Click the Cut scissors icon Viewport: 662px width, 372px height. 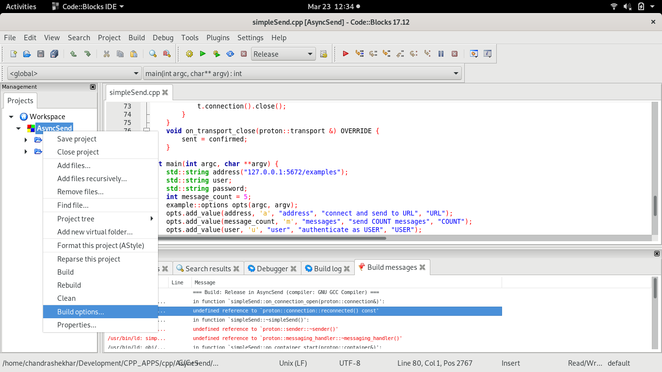(x=107, y=54)
